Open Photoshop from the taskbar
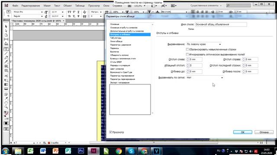277x155 pixels. click(x=81, y=151)
